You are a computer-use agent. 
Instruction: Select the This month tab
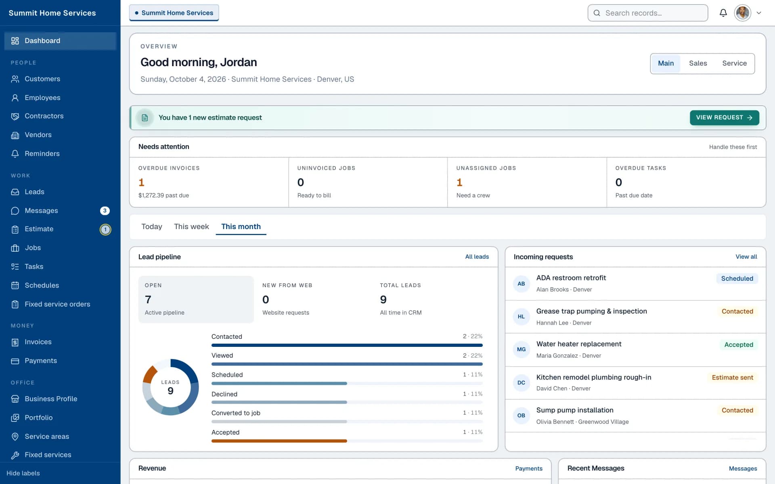(x=241, y=227)
